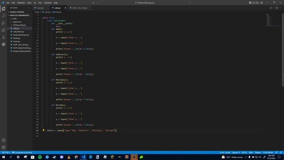Open the Go menu
The width and height of the screenshot is (284, 160).
(35, 3)
